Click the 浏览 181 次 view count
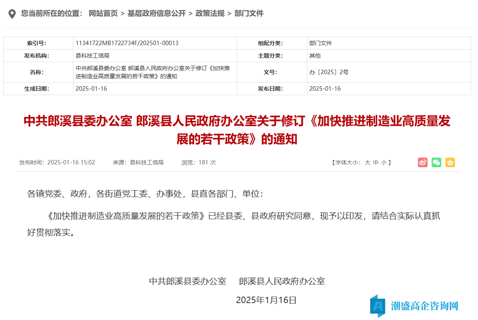Screen dimensions: 478x320 [x=198, y=162]
